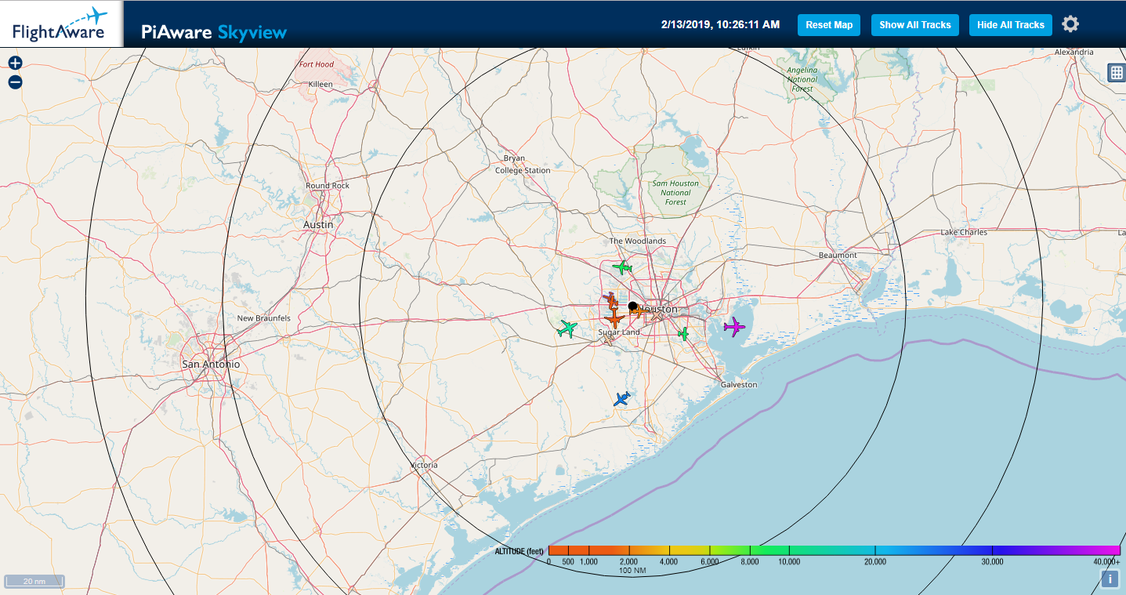Click the Sugar Land map label

point(619,332)
